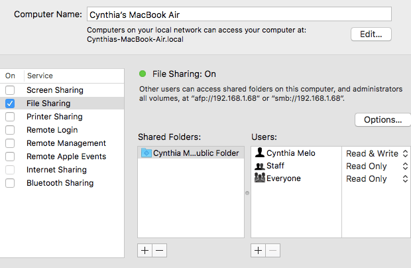Click the Cynthia Melo single-user icon
This screenshot has width=411, height=268.
[259, 153]
